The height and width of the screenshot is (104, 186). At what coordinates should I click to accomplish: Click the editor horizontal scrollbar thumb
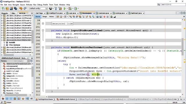coord(88,97)
